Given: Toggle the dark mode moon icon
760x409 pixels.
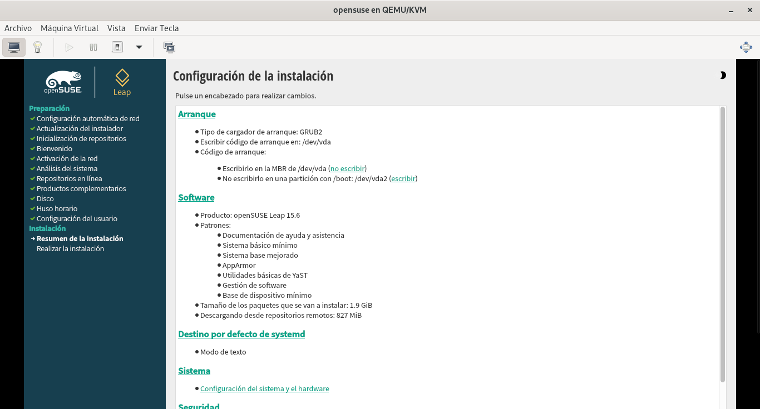Looking at the screenshot, I should (x=723, y=75).
